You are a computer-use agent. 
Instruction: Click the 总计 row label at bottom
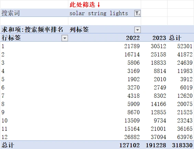coord(8,145)
